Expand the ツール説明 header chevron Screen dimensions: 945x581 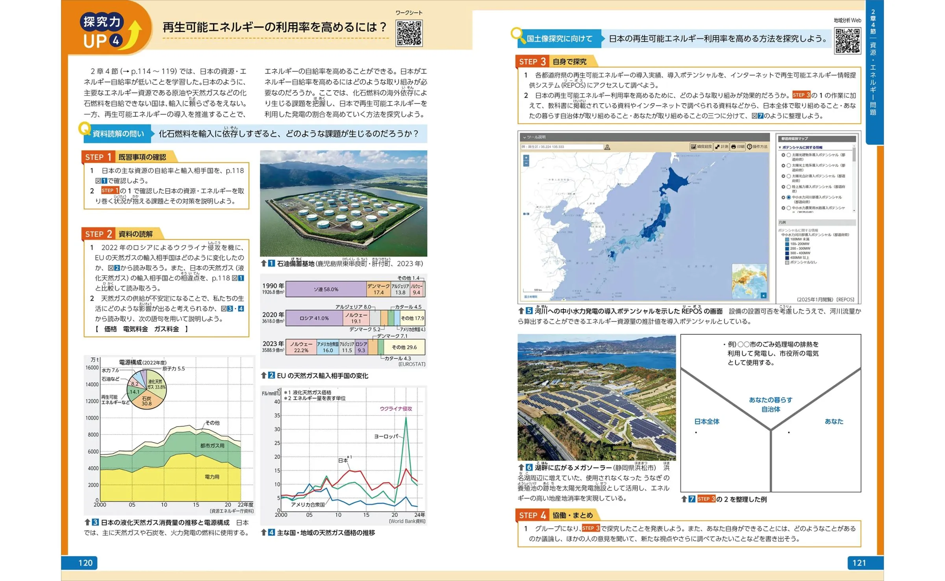pyautogui.click(x=524, y=137)
